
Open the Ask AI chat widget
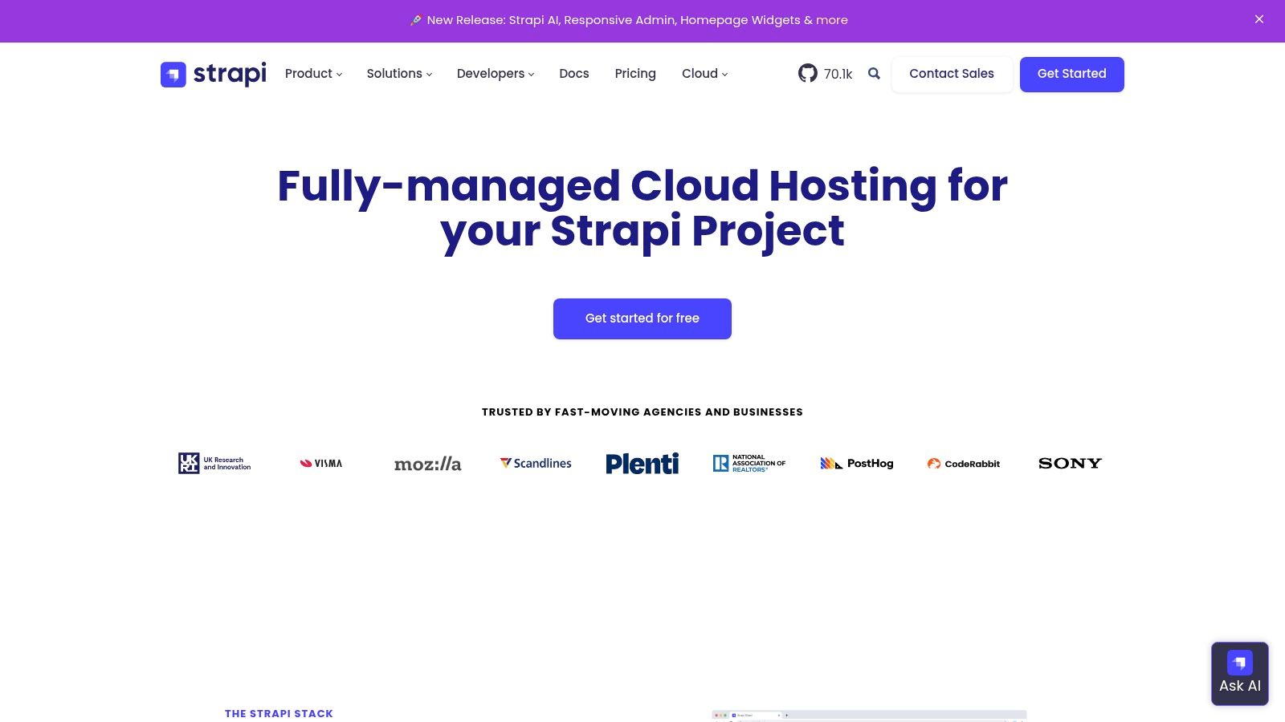pos(1240,674)
